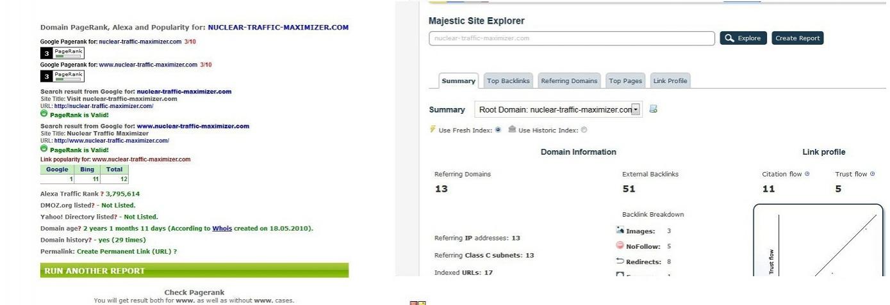This screenshot has width=890, height=305.
Task: Click the Check Pagerank heading
Action: pyautogui.click(x=195, y=293)
